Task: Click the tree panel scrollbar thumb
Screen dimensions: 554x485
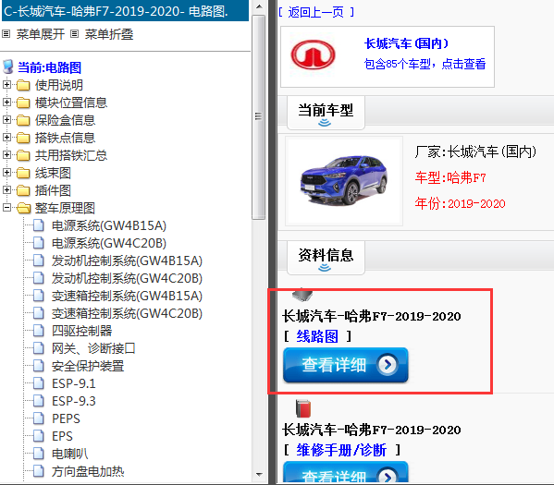Action: point(259,116)
